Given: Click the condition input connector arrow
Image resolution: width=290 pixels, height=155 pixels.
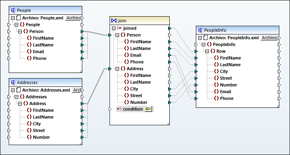Looking at the screenshot, I should 110,109.
